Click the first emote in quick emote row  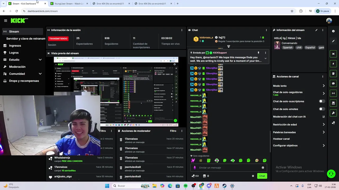193,160
